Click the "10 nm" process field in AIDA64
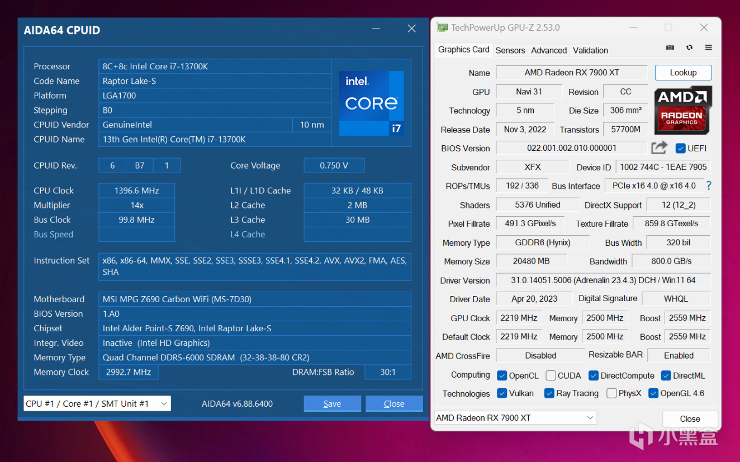The width and height of the screenshot is (740, 462). 312,125
